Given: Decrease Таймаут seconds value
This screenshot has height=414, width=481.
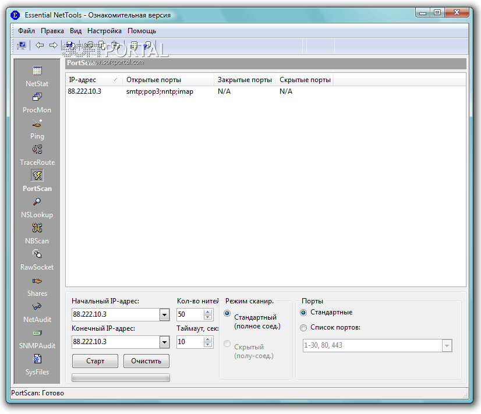Looking at the screenshot, I should [208, 345].
